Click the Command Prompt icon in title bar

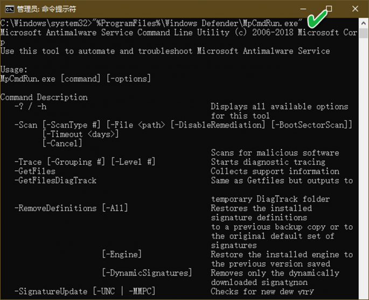tap(9, 9)
